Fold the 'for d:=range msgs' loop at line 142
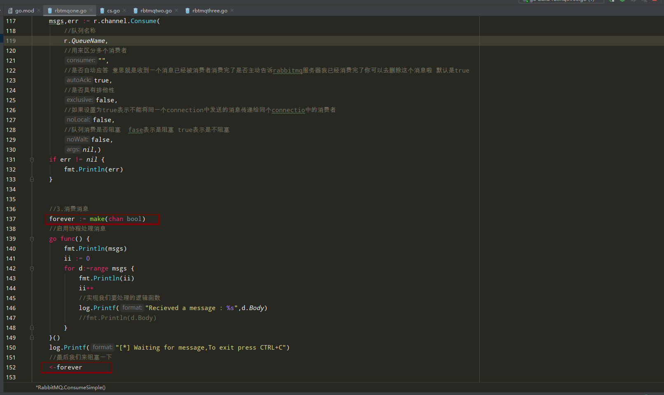This screenshot has width=664, height=395. [x=32, y=268]
